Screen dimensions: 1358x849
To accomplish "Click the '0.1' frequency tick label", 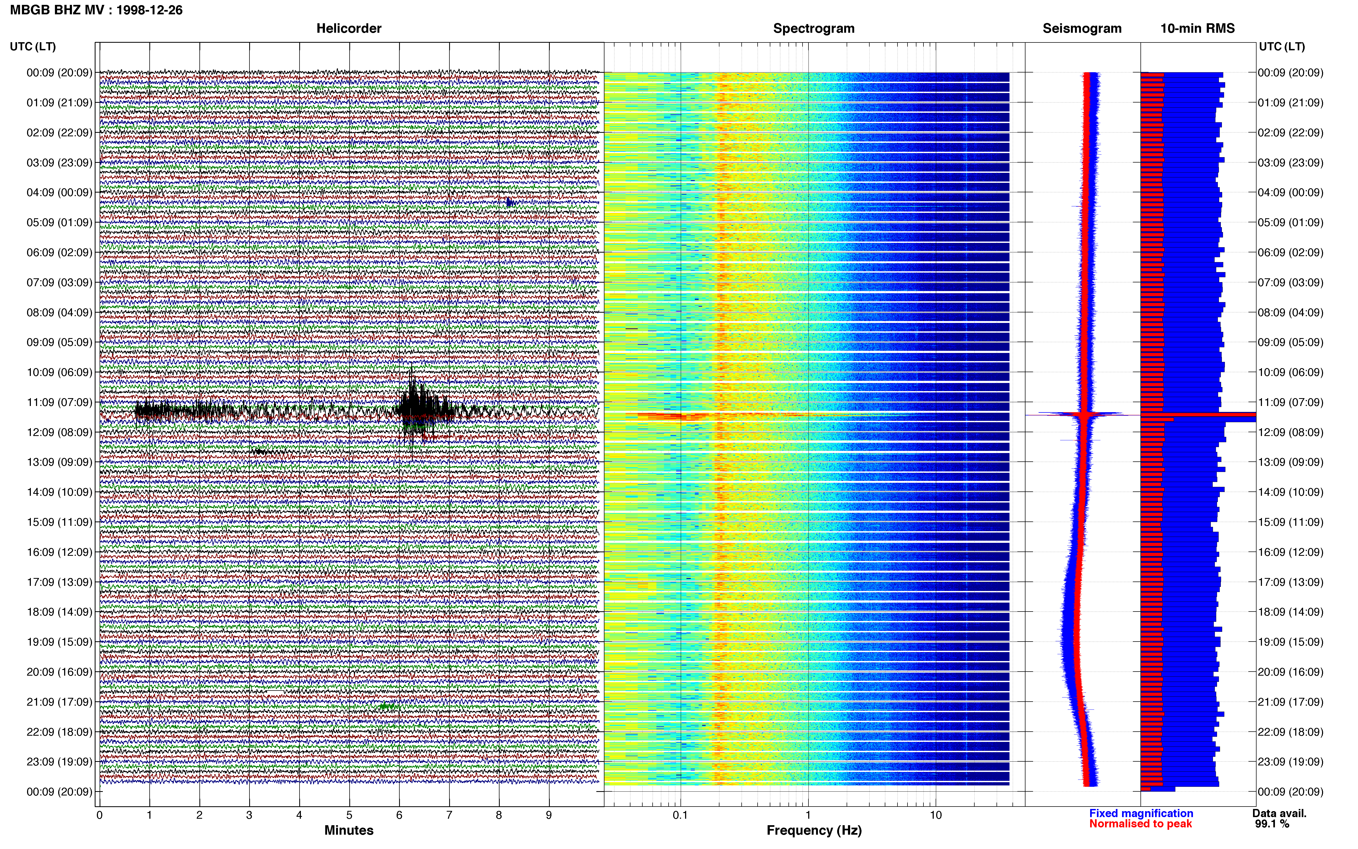I will click(x=680, y=815).
